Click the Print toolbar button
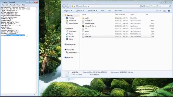The width and height of the screenshot is (173, 97). pos(102,11)
